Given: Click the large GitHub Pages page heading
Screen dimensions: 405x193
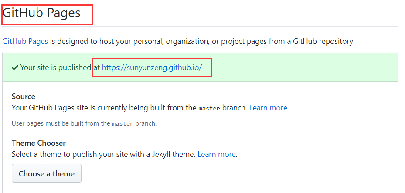Looking at the screenshot, I should point(42,13).
